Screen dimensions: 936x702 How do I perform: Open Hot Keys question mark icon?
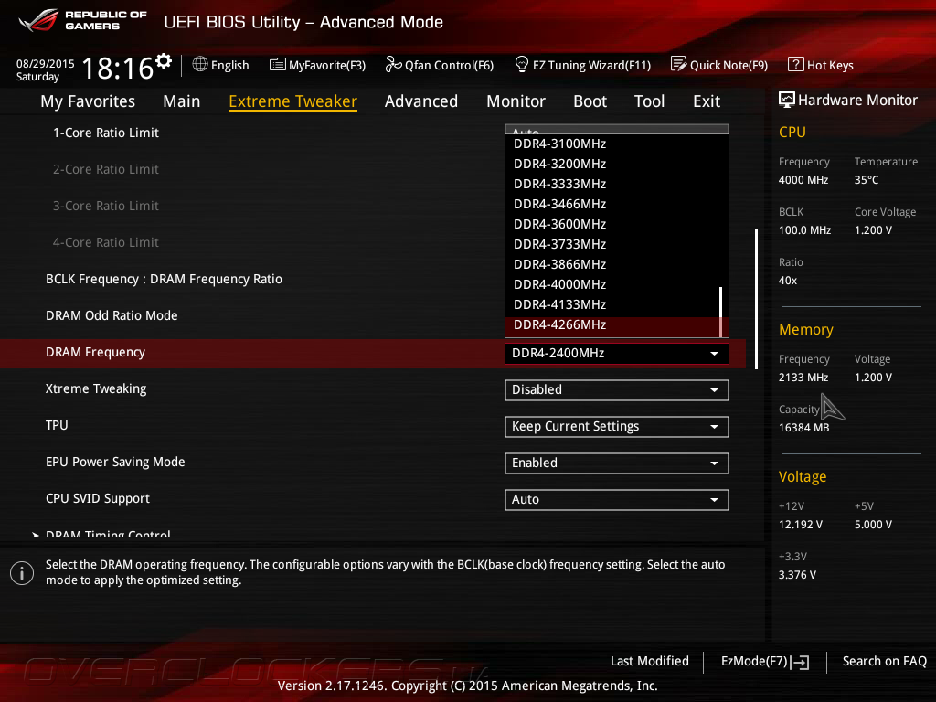click(x=796, y=64)
